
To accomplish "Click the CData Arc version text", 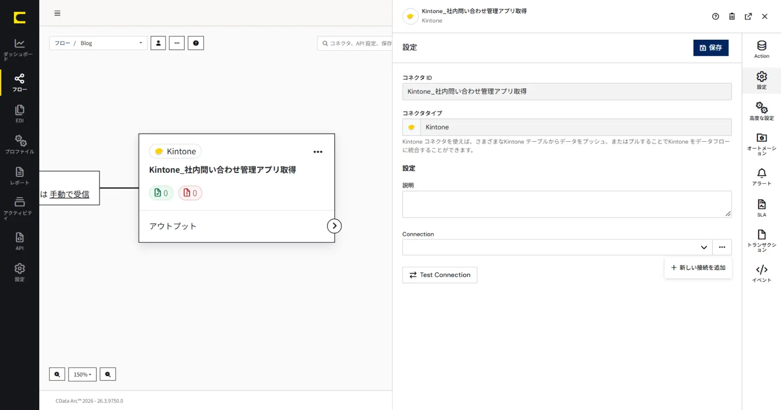I will pos(89,401).
